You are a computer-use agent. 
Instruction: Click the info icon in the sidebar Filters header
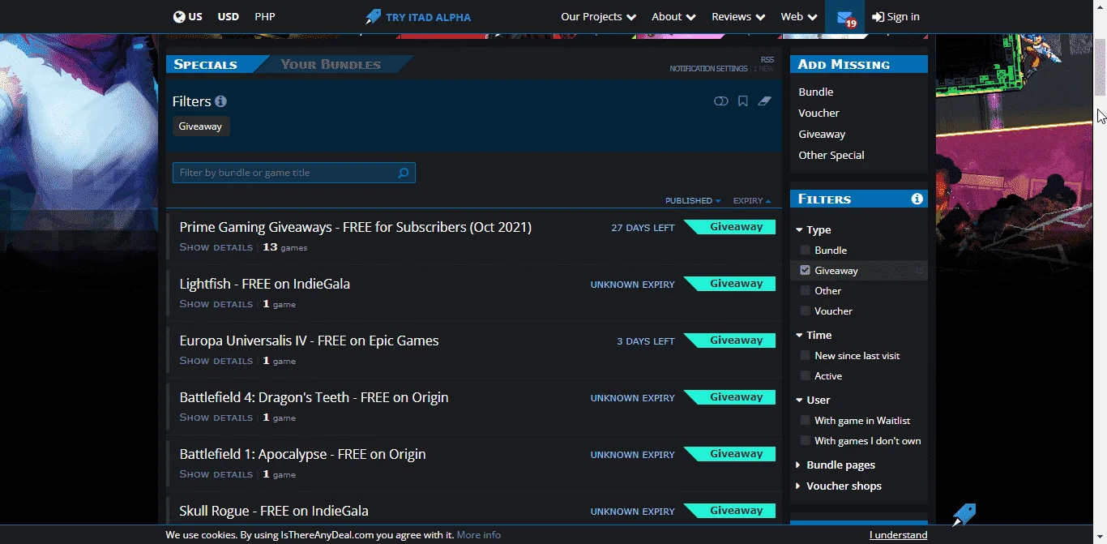[917, 199]
